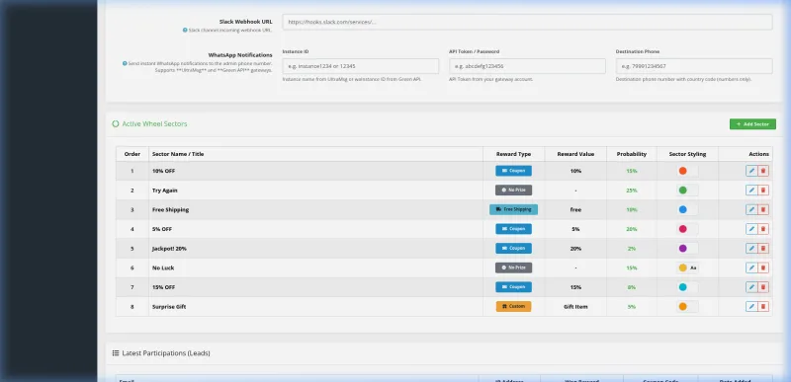The width and height of the screenshot is (791, 382).
Task: Click the 25% probability for Try Again
Action: [632, 191]
